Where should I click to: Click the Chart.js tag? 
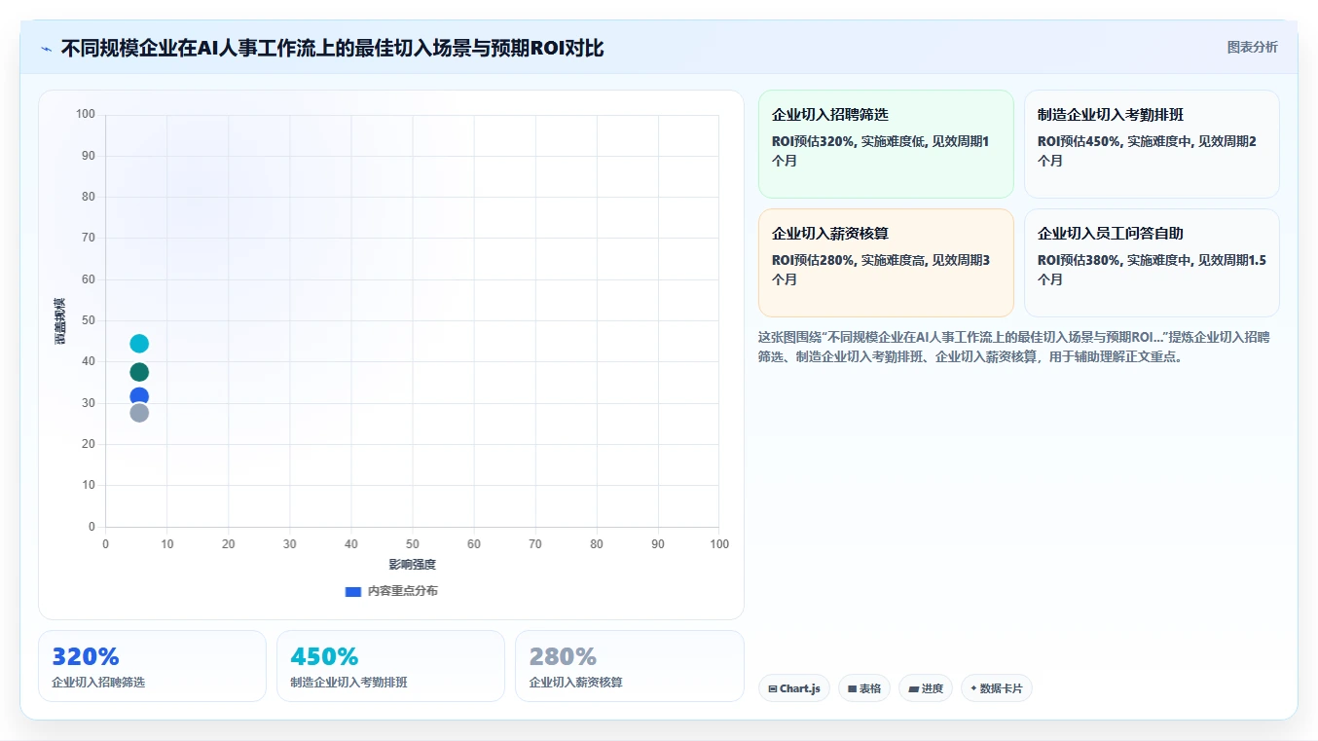(793, 688)
